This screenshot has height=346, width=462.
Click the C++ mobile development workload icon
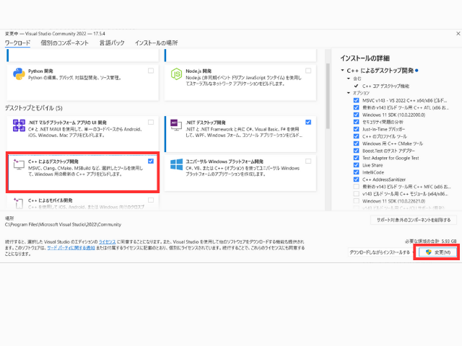pos(18,203)
